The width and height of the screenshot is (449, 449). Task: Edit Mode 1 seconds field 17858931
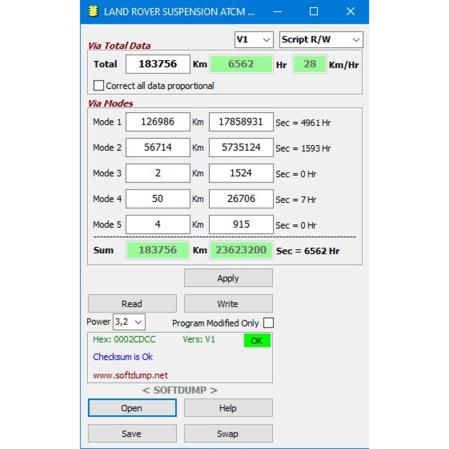(241, 122)
